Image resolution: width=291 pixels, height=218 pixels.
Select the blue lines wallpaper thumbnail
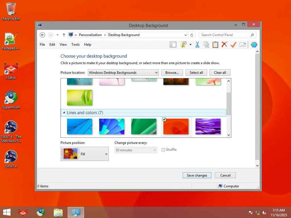[x=80, y=126]
